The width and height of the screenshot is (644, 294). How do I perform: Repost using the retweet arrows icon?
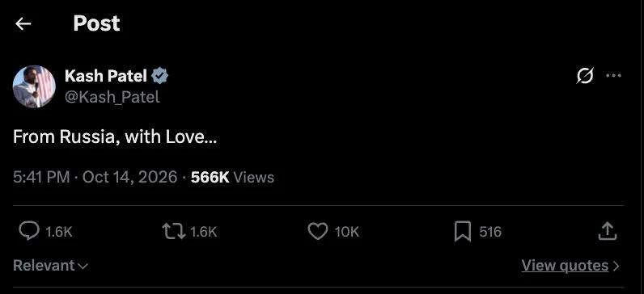click(174, 232)
